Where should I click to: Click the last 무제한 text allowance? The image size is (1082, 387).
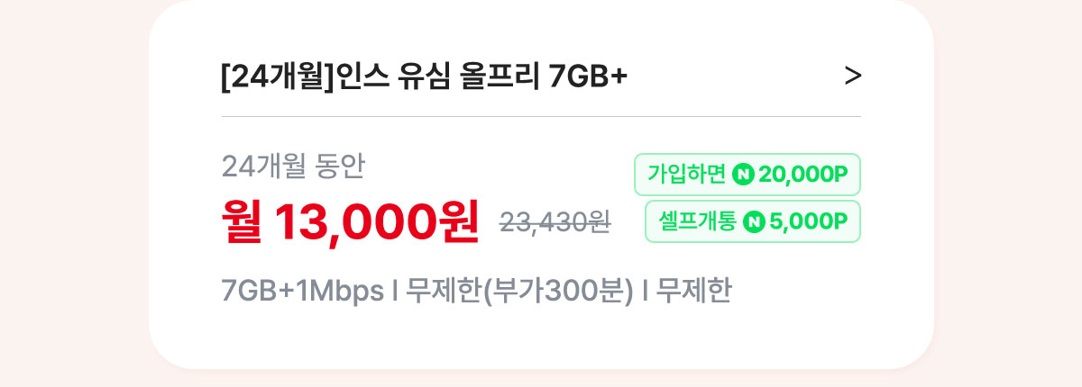coord(693,292)
